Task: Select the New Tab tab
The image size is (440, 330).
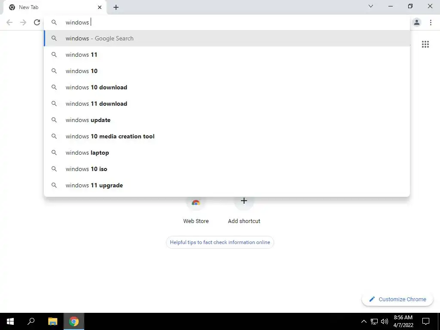Action: click(55, 7)
